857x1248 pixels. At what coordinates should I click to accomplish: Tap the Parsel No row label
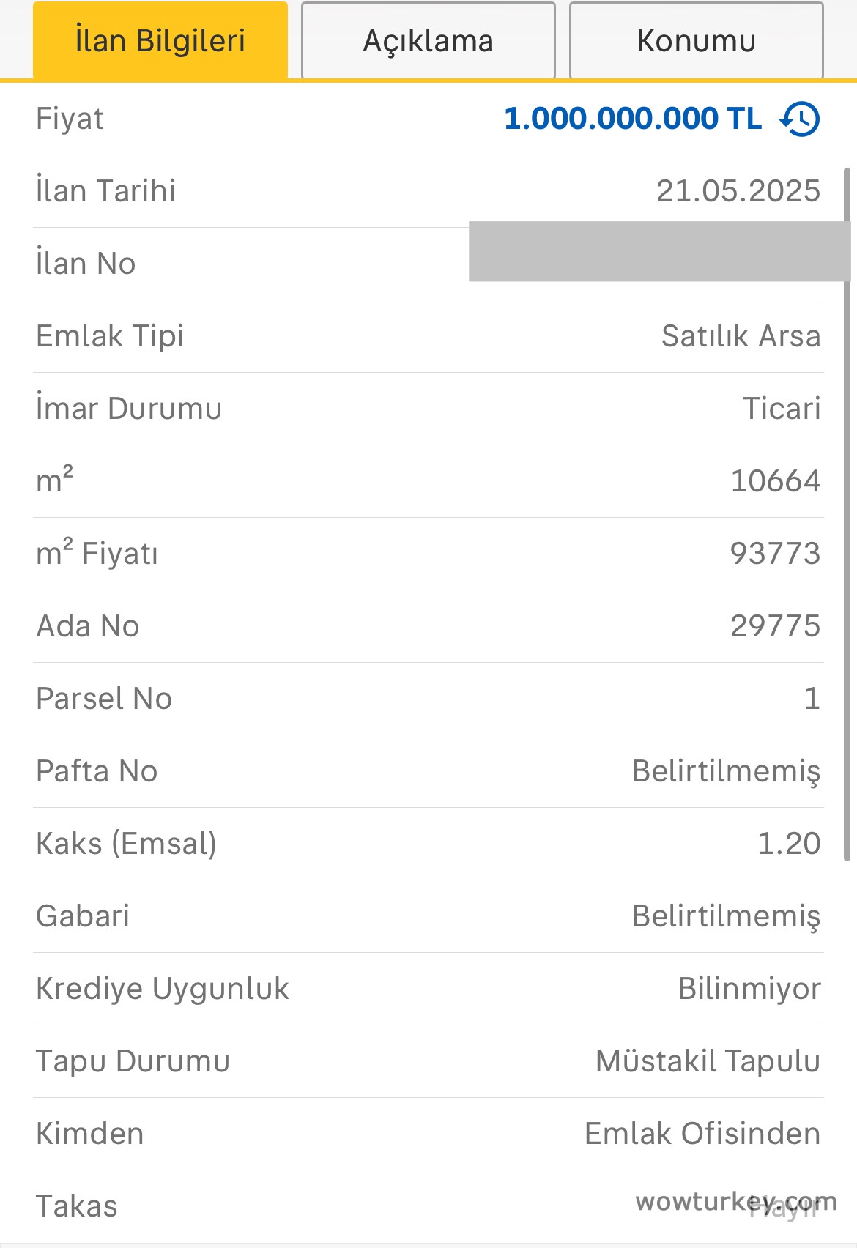[x=104, y=699]
